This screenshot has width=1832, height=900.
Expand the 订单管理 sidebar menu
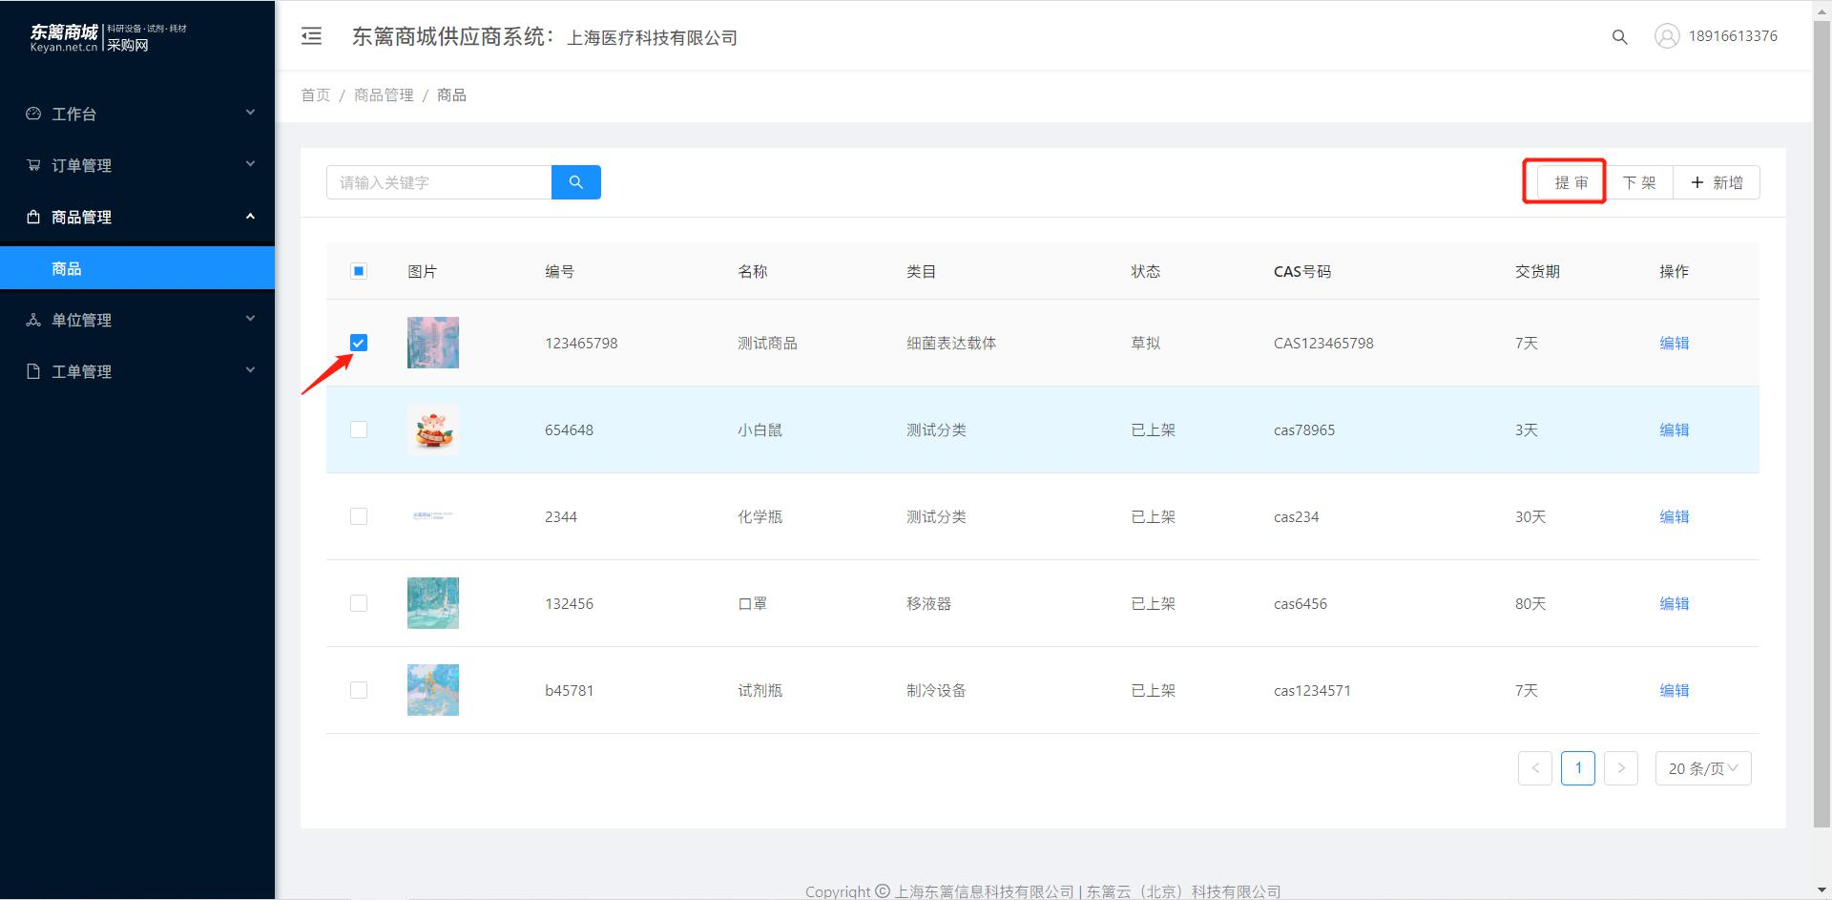pyautogui.click(x=137, y=165)
